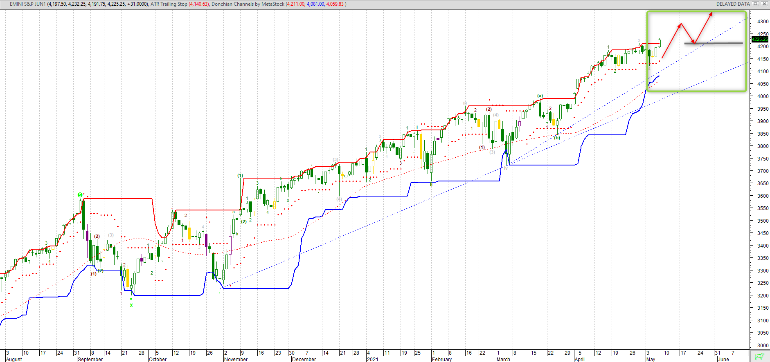Click the 4200 price axis label

point(763,47)
